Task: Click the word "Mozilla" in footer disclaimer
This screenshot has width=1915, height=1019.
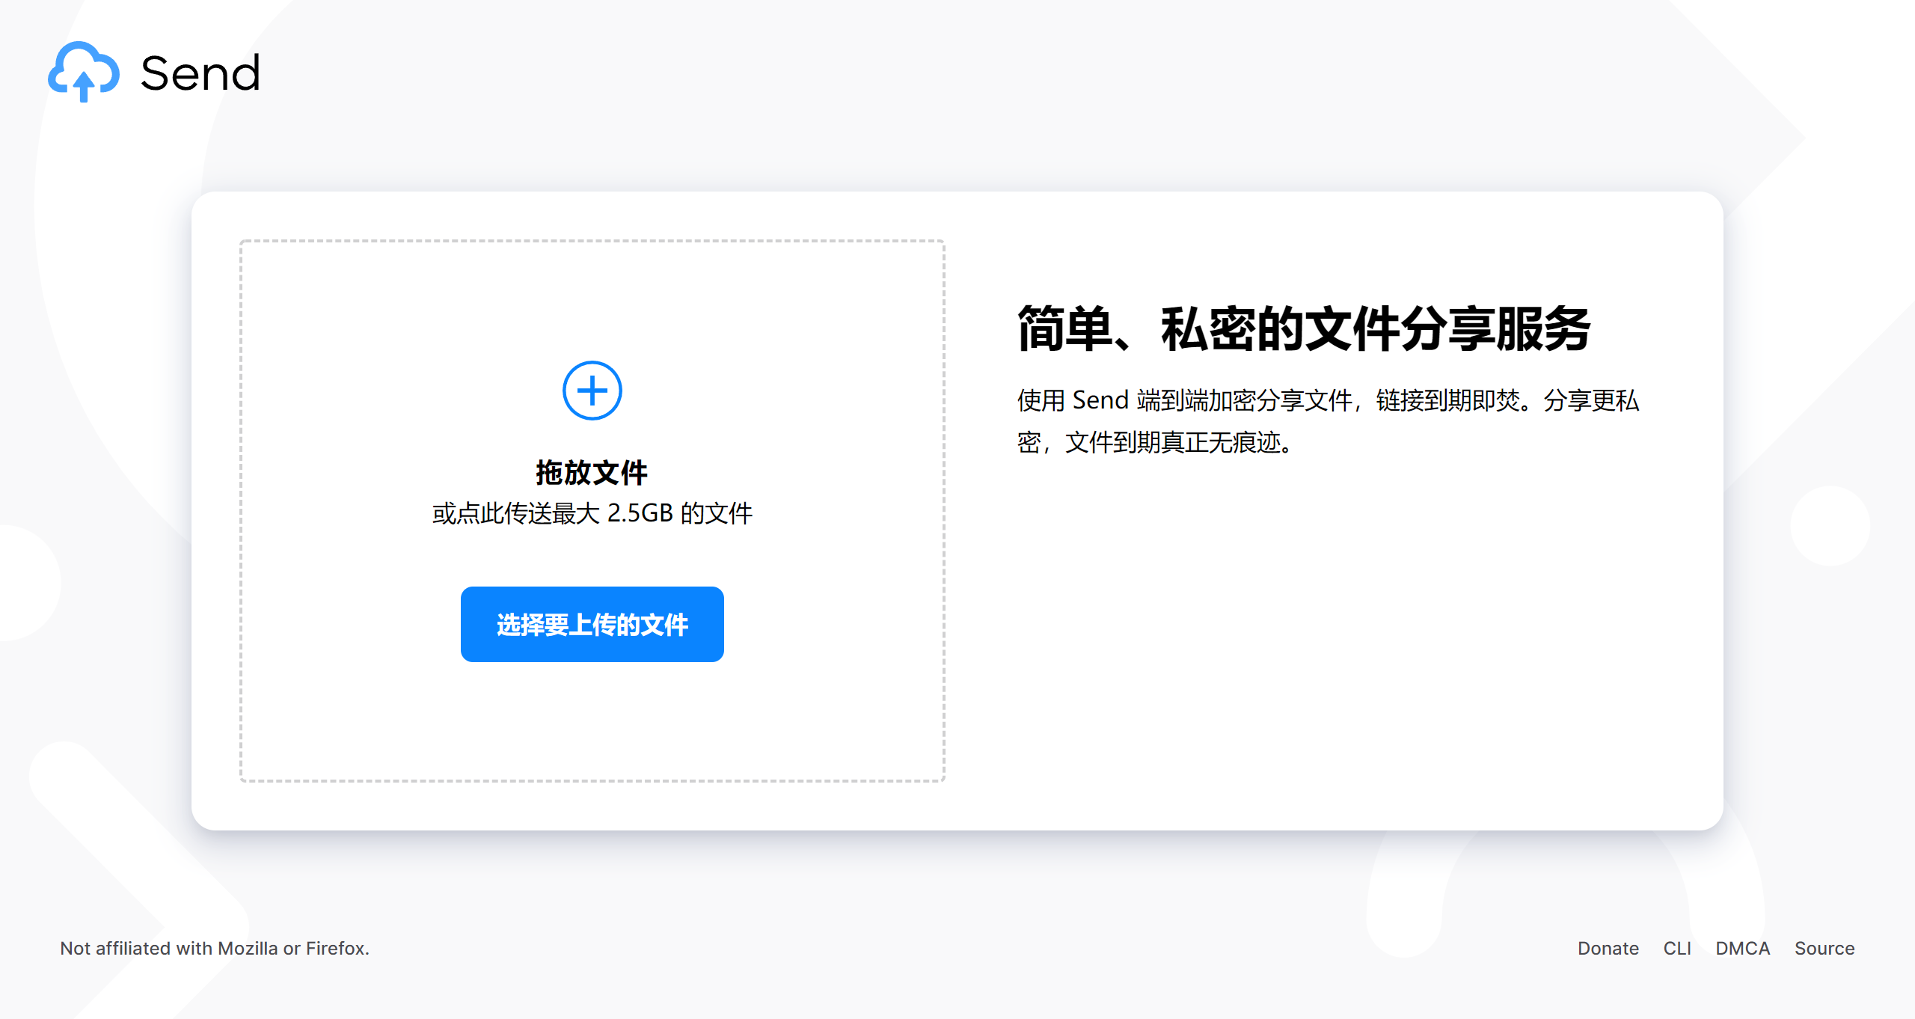Action: (248, 948)
